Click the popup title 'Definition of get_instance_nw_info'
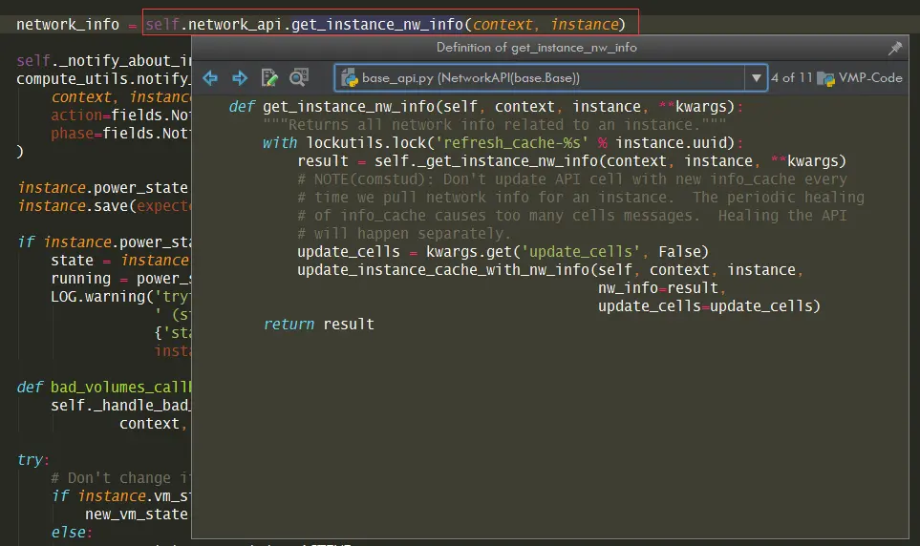920x546 pixels. 536,48
